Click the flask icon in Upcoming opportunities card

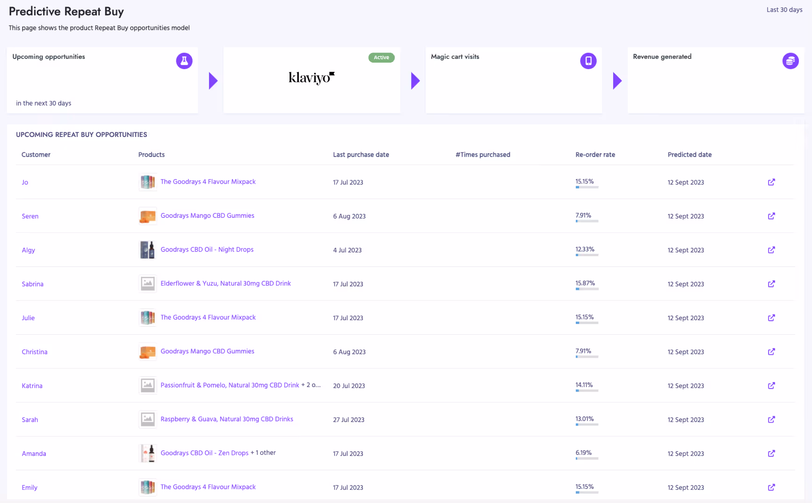pyautogui.click(x=184, y=61)
